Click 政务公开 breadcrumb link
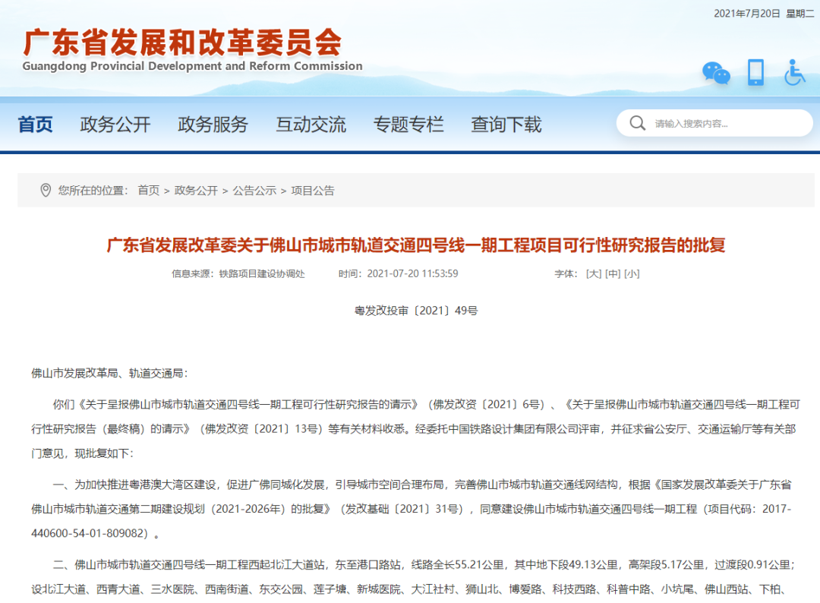Image resolution: width=820 pixels, height=603 pixels. pos(196,191)
